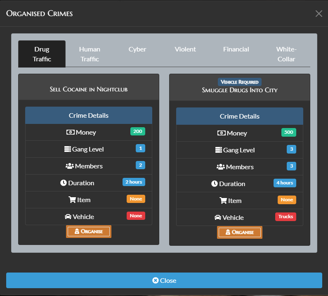Click Members group icon in Smuggle Drugs card
The image size is (328, 296).
(x=221, y=167)
